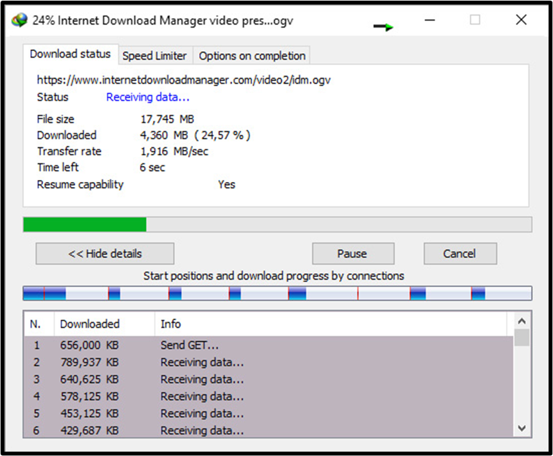Click the Send GET... info text
Viewport: 553px width, 456px height.
pyautogui.click(x=190, y=345)
